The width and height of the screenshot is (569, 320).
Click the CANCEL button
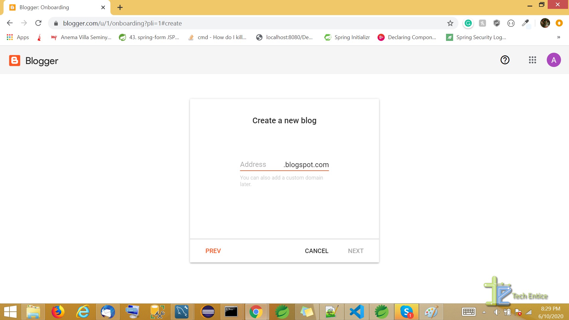tap(317, 251)
